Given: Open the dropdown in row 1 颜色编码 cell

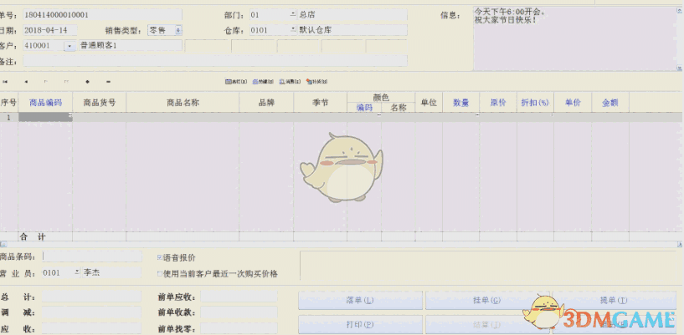Looking at the screenshot, I should (x=378, y=115).
